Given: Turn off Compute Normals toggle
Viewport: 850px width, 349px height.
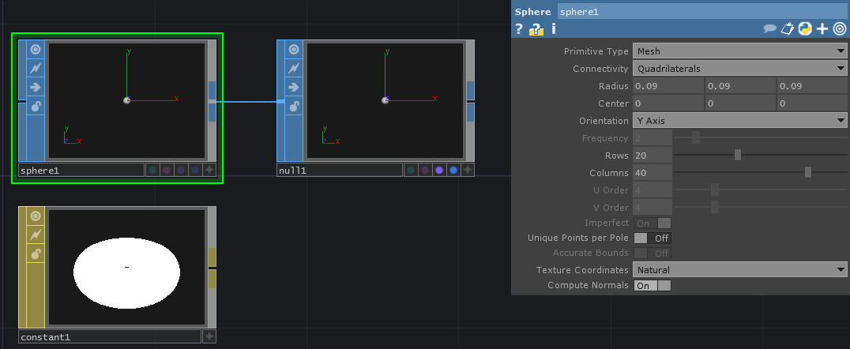Looking at the screenshot, I should click(652, 286).
